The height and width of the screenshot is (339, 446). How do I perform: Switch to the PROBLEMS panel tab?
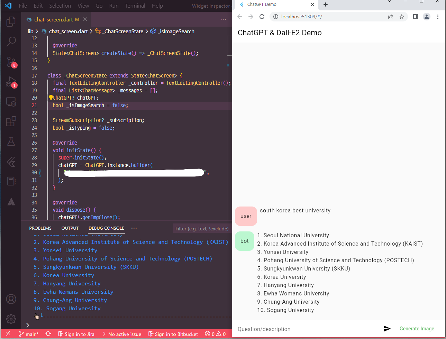point(40,228)
